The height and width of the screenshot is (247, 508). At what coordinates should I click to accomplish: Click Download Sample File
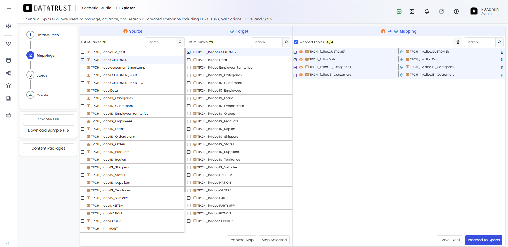48,130
